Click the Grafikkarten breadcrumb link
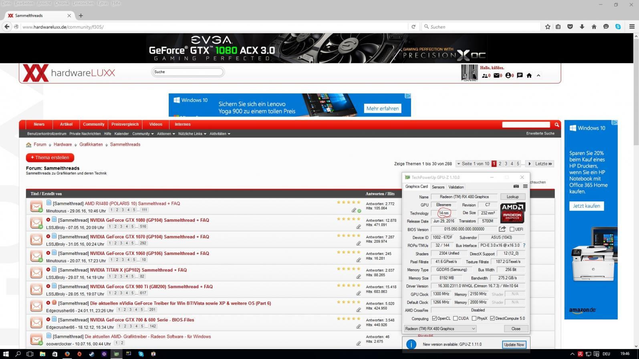The height and width of the screenshot is (359, 639). [91, 144]
